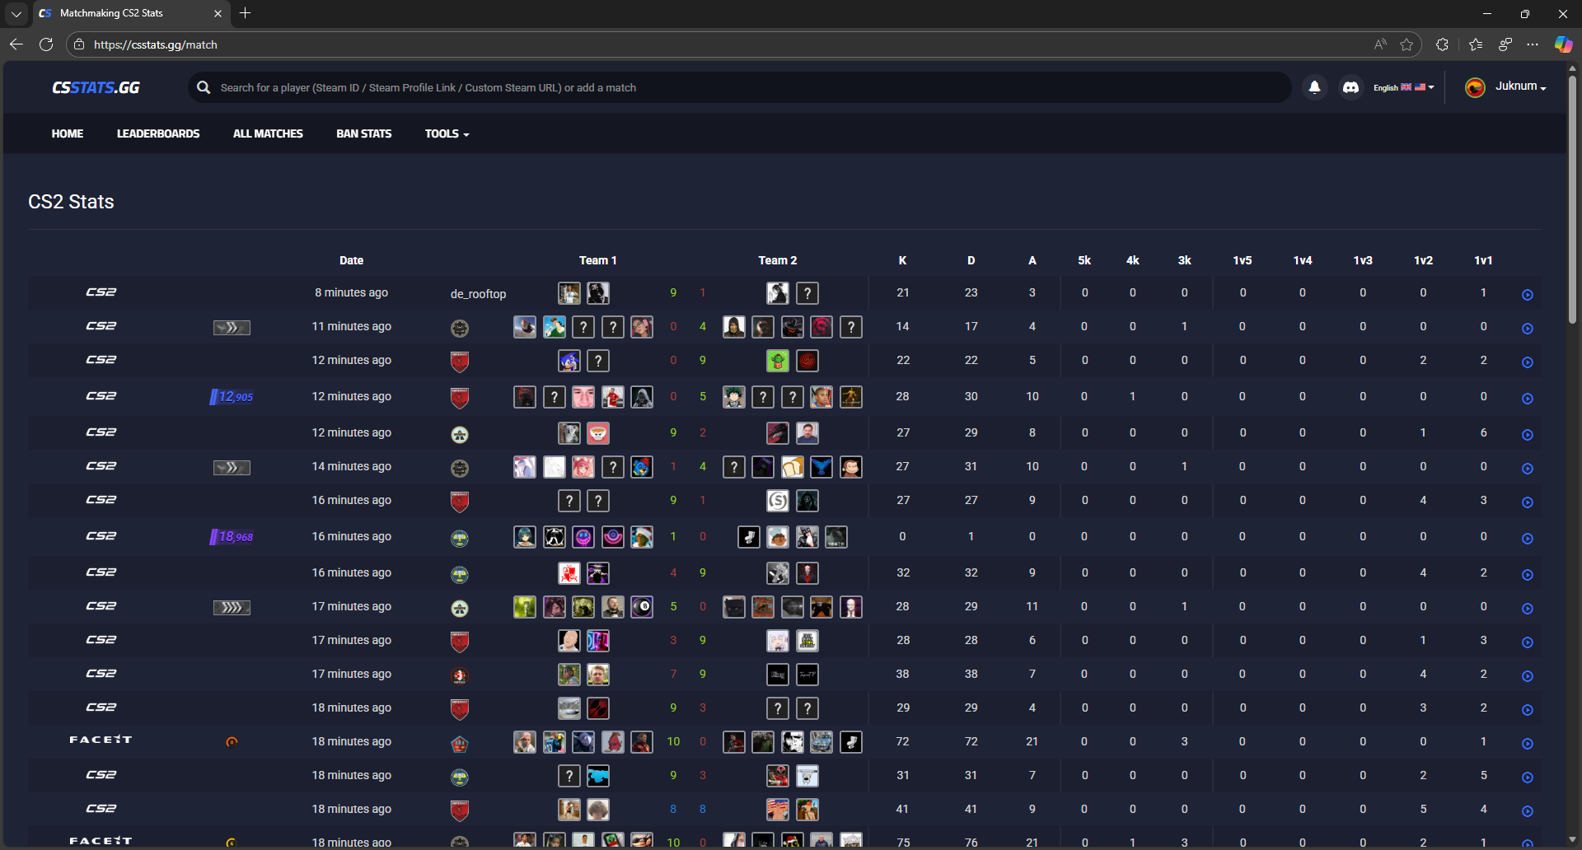Open the LEADERBOARDS page
The width and height of the screenshot is (1582, 850).
click(158, 133)
